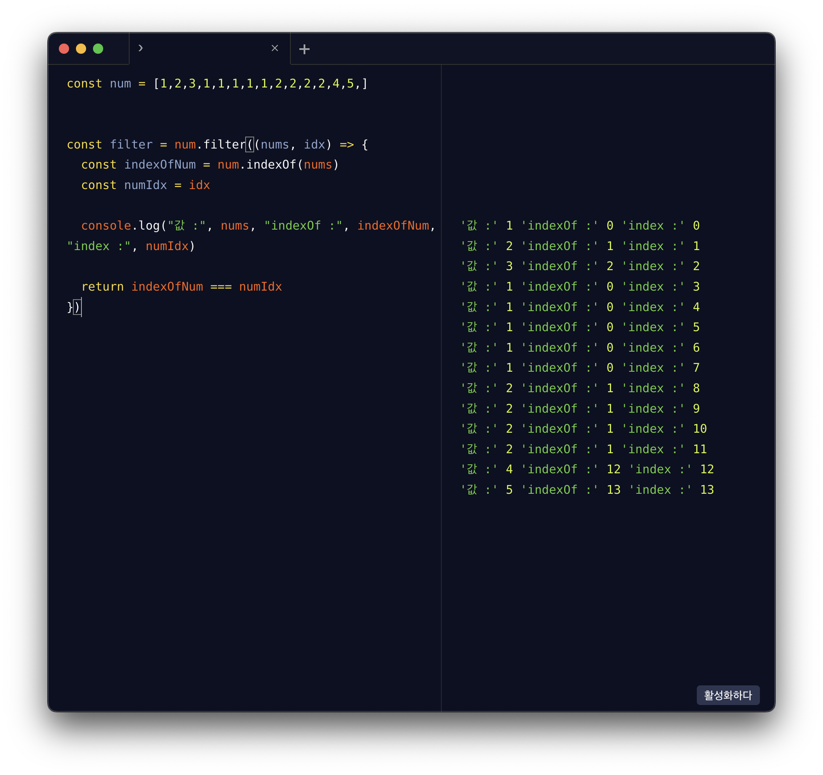
Task: Close the current tab with the X
Action: (275, 48)
